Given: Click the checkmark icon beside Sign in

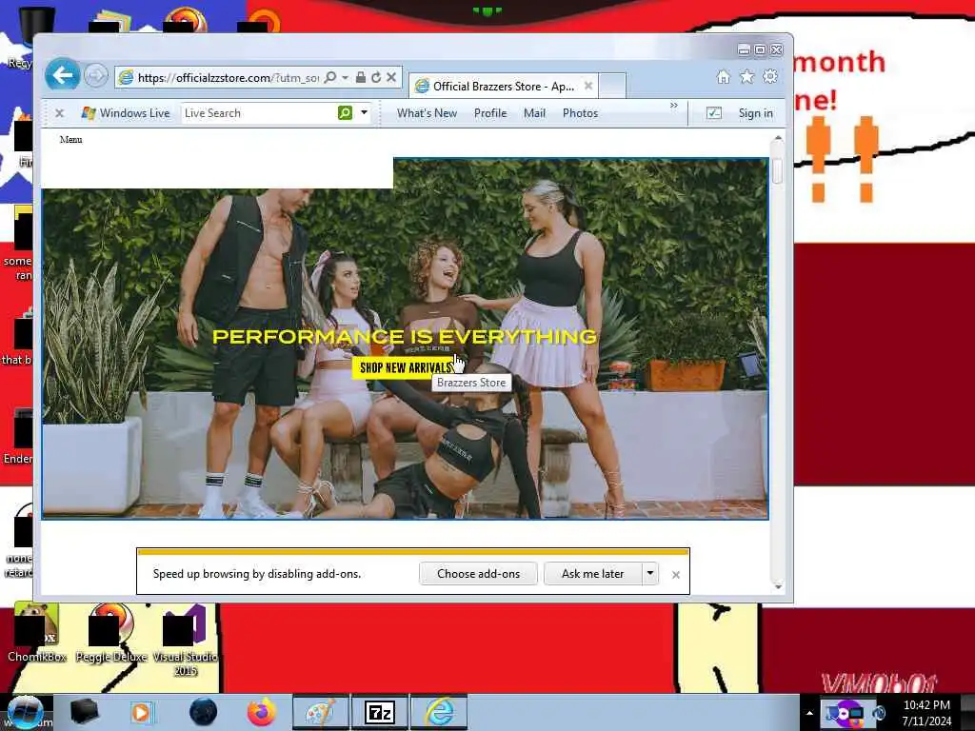Looking at the screenshot, I should coord(714,113).
